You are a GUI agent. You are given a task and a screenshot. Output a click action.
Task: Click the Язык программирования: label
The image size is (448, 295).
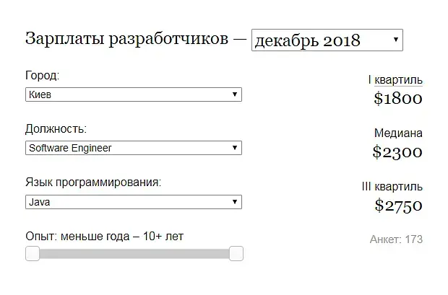(93, 182)
